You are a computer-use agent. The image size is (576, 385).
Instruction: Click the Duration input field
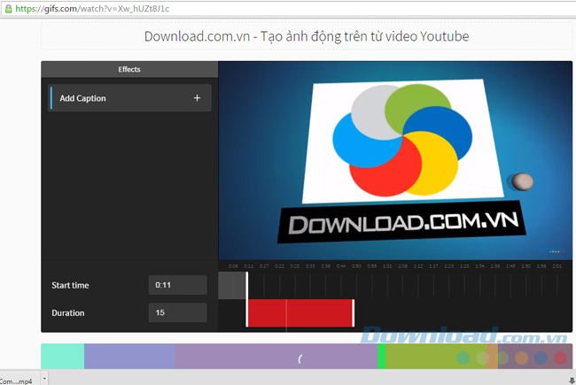(177, 312)
